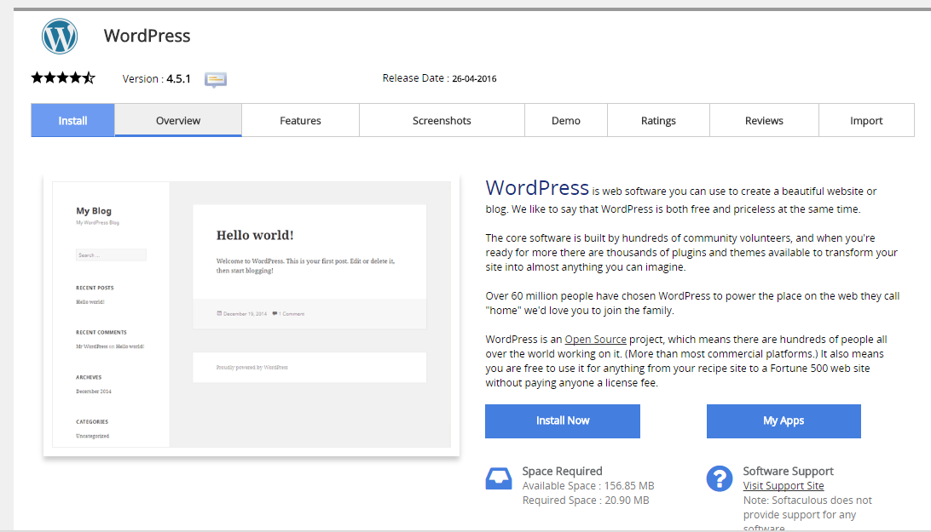Click the Software Support question mark icon
Viewport: 931px width, 532px height.
719,478
